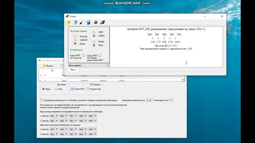Screen dimensions: 255x143
Task: Open first Не1 dropdown in 1 повтор sequence row
Action: tap(54, 116)
